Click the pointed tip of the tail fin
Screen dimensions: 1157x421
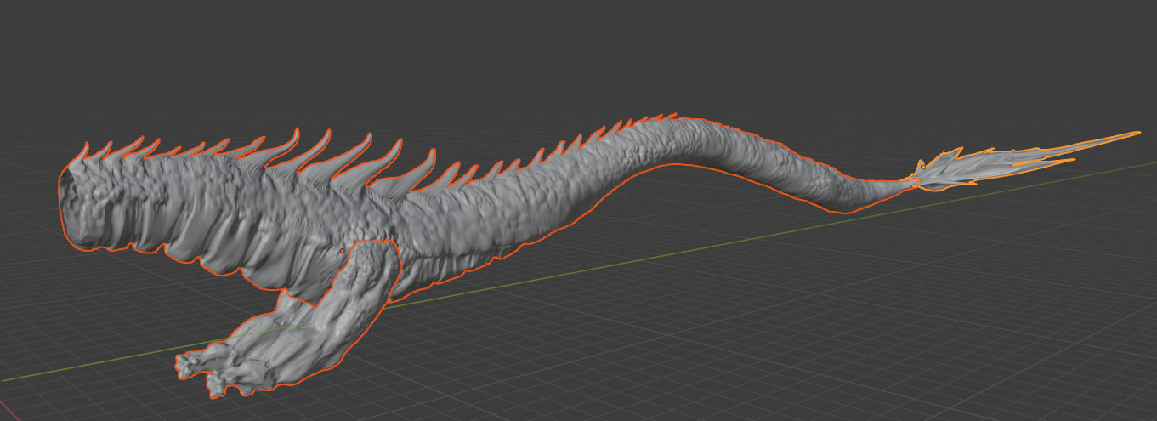1135,134
